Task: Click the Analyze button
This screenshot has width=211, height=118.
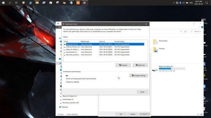Action: click(x=123, y=65)
